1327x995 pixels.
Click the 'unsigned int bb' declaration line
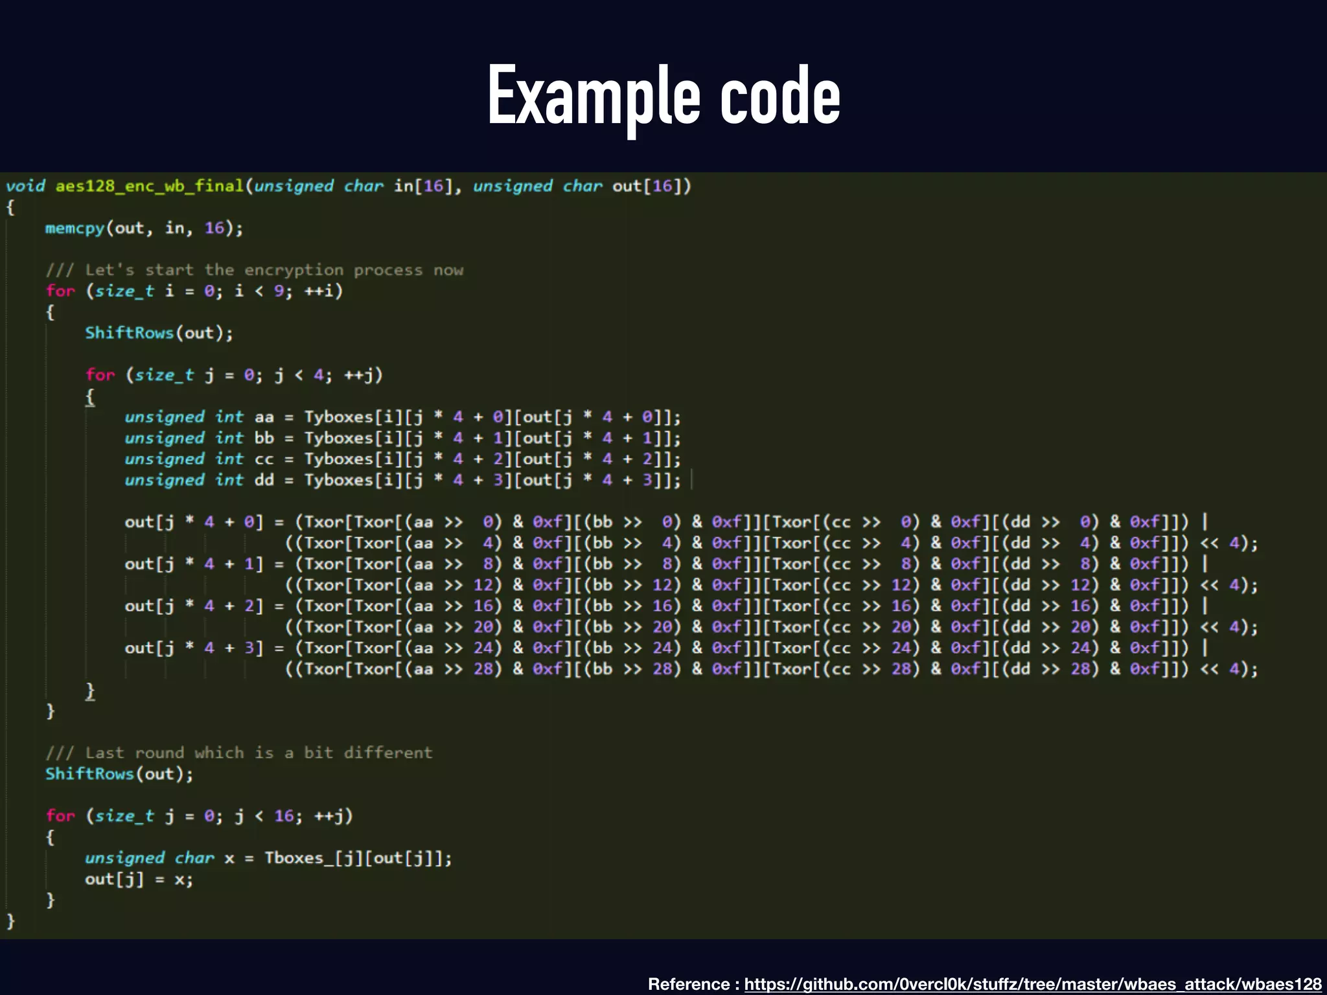point(402,438)
